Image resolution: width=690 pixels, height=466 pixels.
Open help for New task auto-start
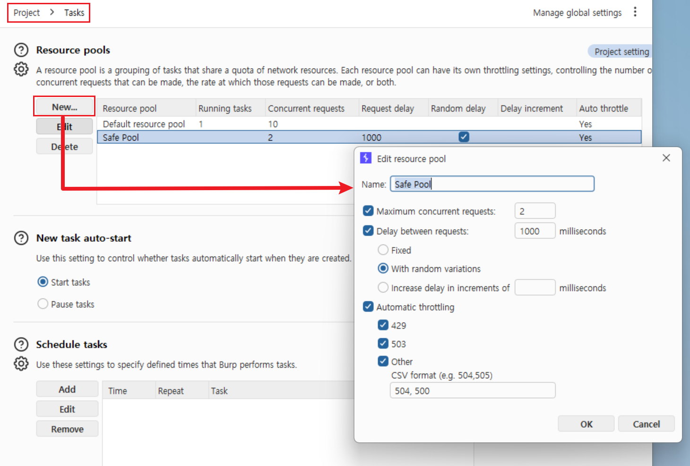pos(21,238)
